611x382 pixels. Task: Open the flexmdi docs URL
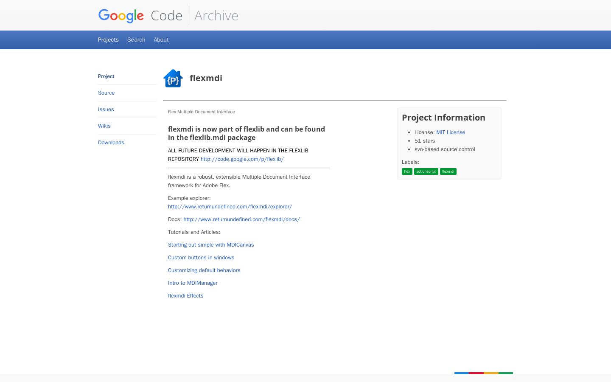tap(241, 219)
